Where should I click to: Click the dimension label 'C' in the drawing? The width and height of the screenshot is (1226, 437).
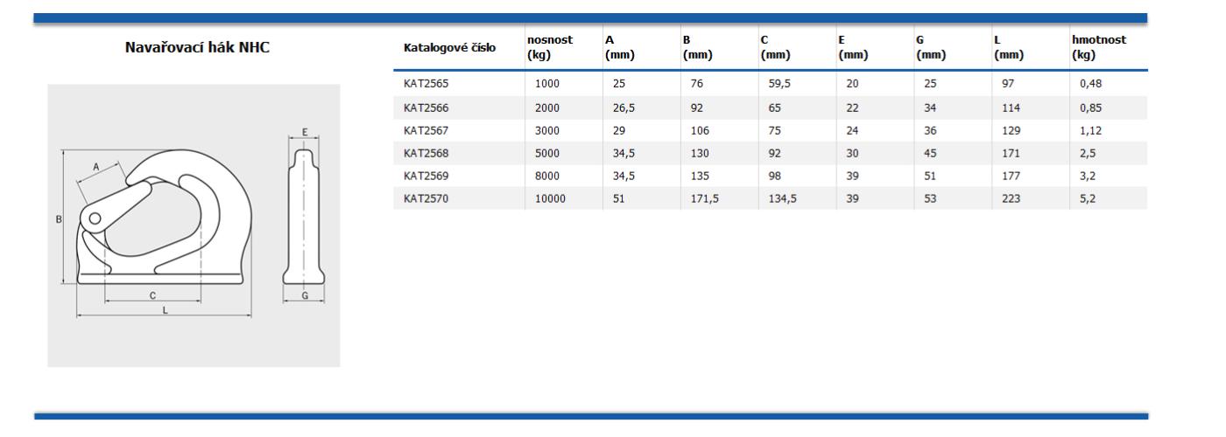[x=152, y=295]
